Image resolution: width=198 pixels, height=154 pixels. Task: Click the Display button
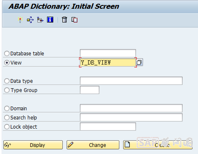click(x=33, y=145)
